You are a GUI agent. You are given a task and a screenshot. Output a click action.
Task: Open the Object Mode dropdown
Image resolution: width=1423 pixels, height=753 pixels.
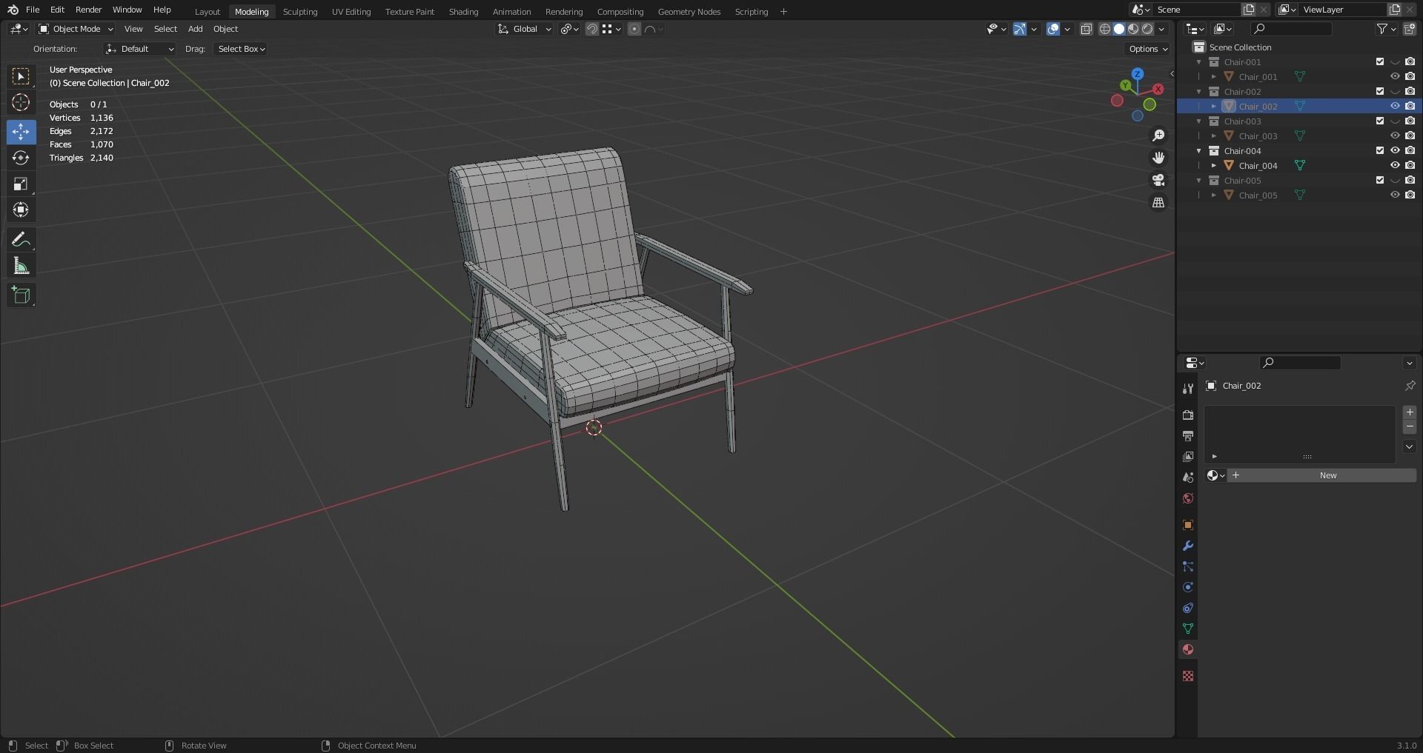pos(76,29)
